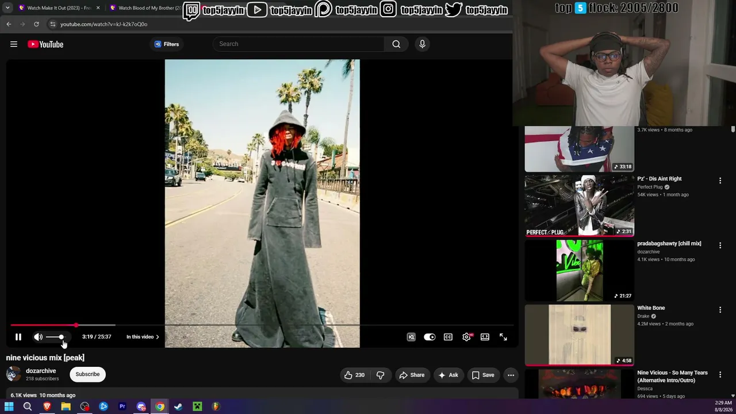Open Minecraft from taskbar
The width and height of the screenshot is (736, 414).
[197, 407]
